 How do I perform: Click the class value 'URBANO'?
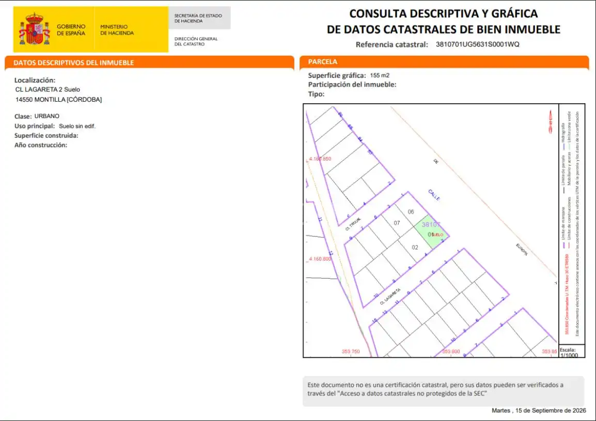coord(47,116)
